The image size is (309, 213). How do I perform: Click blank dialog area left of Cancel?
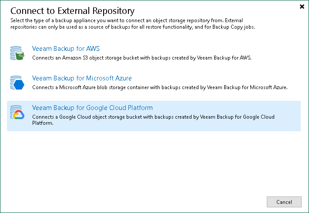pyautogui.click(x=174, y=202)
